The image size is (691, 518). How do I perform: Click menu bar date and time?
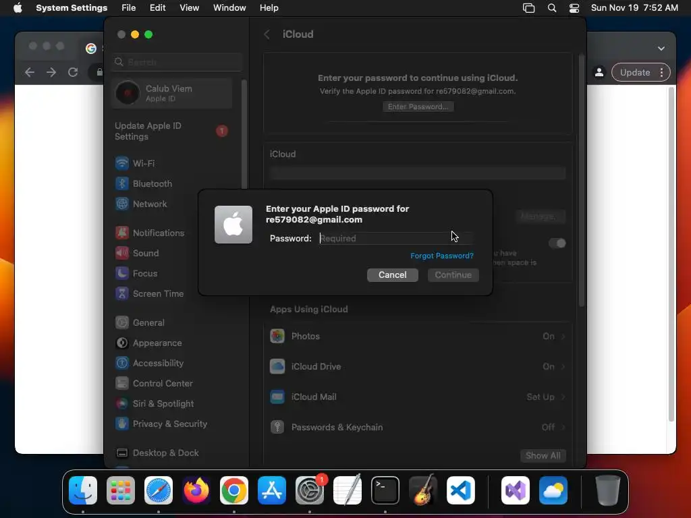pos(634,8)
